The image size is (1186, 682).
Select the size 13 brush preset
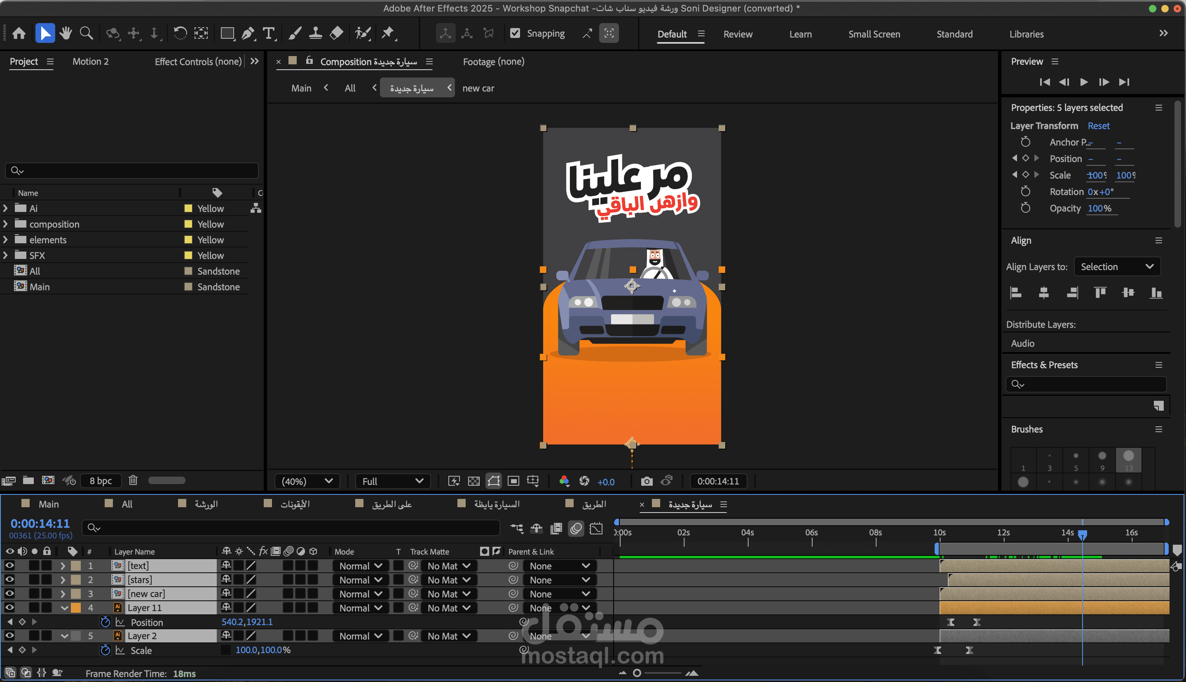pyautogui.click(x=1128, y=459)
